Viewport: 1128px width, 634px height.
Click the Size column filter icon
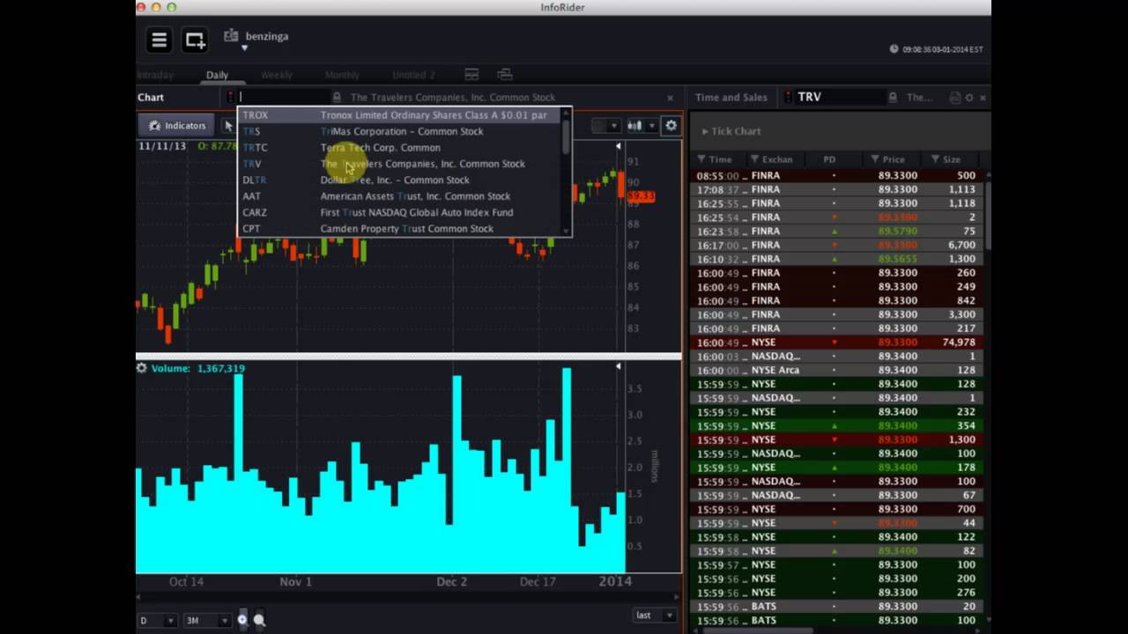click(935, 159)
